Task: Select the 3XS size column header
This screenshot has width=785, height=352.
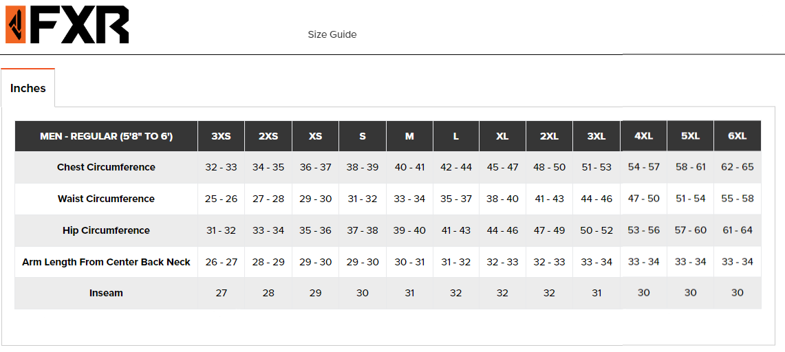Action: click(x=221, y=136)
